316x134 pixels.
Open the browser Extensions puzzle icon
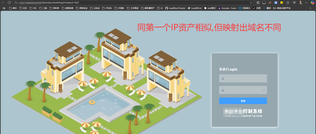[288, 3]
